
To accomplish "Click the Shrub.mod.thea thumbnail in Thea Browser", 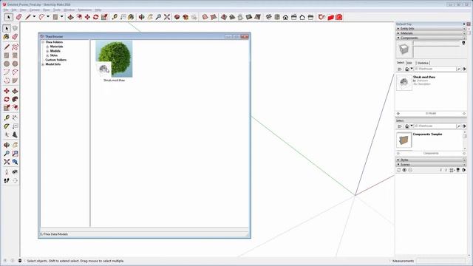I will (x=114, y=59).
